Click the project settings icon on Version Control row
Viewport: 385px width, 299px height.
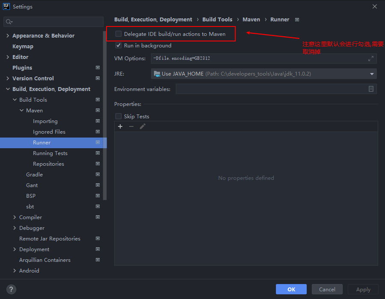[x=98, y=79]
